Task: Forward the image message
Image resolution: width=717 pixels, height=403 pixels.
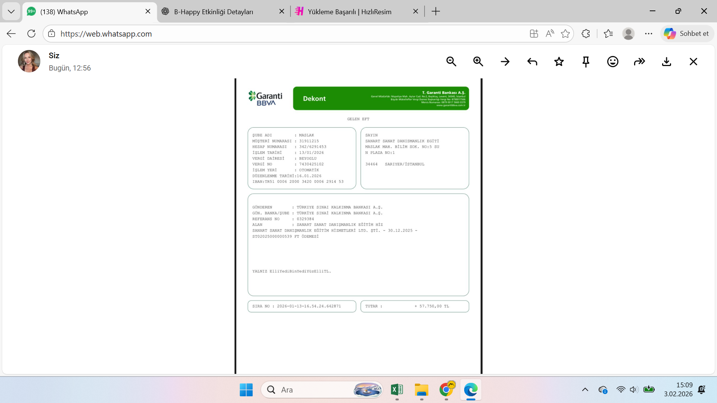Action: tap(640, 62)
